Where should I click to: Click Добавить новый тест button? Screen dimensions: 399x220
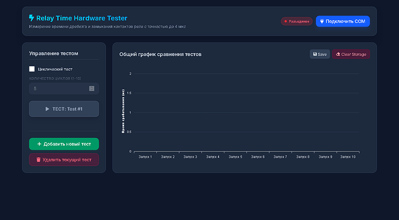[64, 144]
